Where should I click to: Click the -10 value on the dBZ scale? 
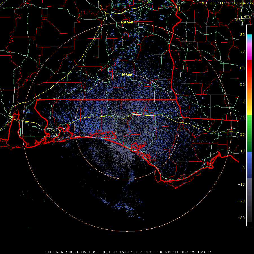pyautogui.click(x=241, y=185)
